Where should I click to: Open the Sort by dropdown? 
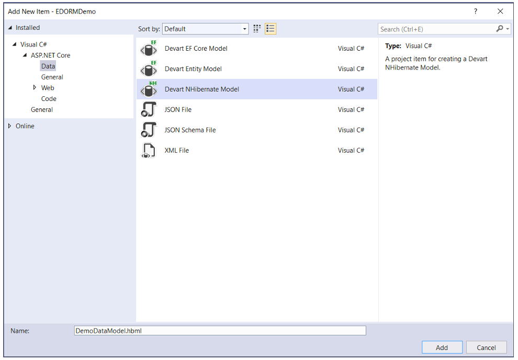tap(206, 29)
